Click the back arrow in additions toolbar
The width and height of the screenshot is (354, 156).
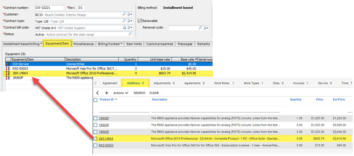pyautogui.click(x=97, y=93)
